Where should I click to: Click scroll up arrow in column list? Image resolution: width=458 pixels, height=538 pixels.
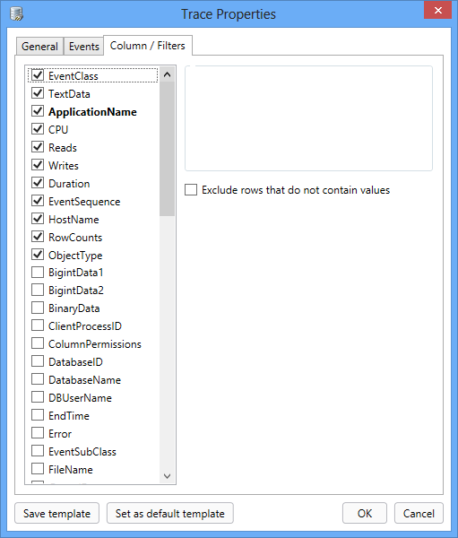tap(167, 74)
